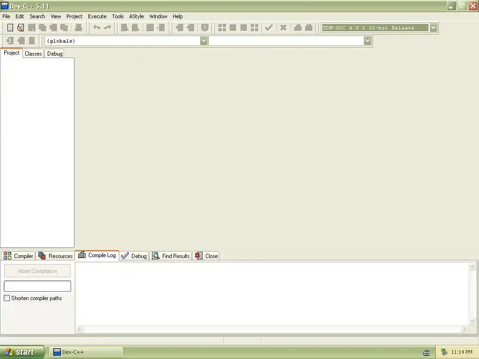
Task: Click the Find Results magnifier icon
Action: click(156, 256)
